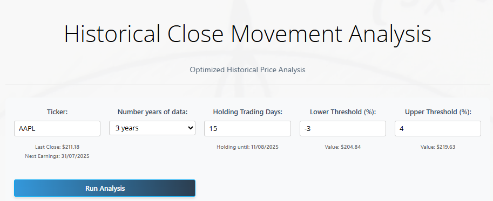Run the analysis with the blue button
This screenshot has height=201, width=493.
click(x=105, y=188)
